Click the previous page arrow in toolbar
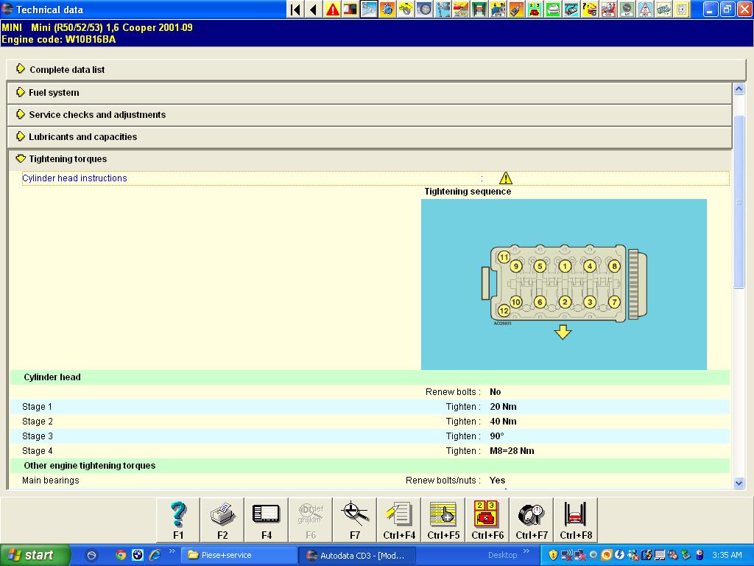This screenshot has width=754, height=566. pos(314,10)
